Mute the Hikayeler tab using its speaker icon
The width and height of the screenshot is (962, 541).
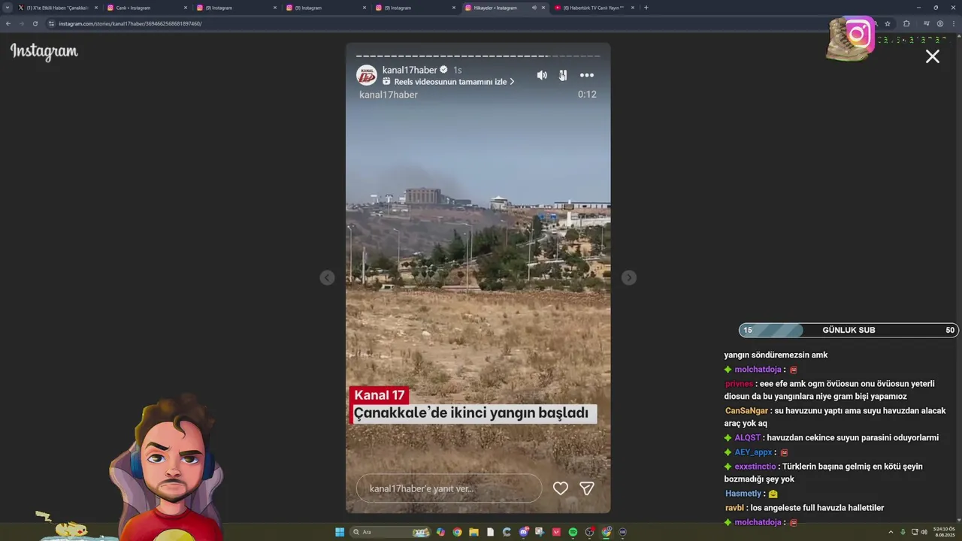pyautogui.click(x=534, y=8)
